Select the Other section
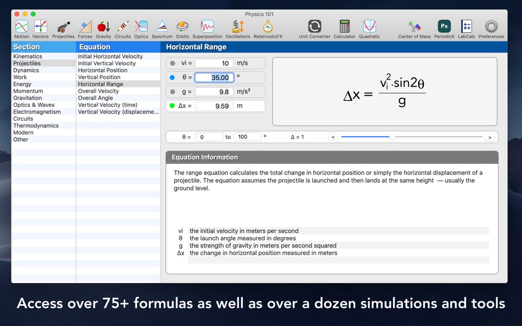Image resolution: width=522 pixels, height=326 pixels. point(43,139)
